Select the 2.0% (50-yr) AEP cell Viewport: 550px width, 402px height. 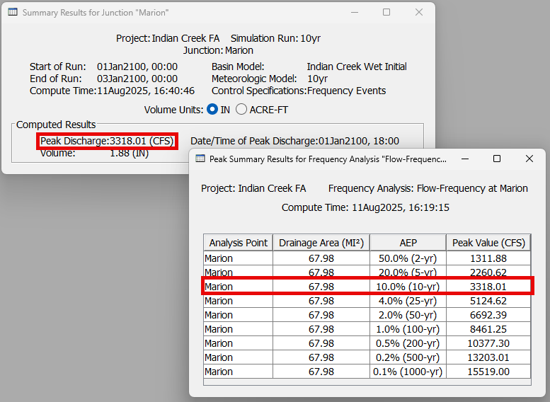(408, 315)
